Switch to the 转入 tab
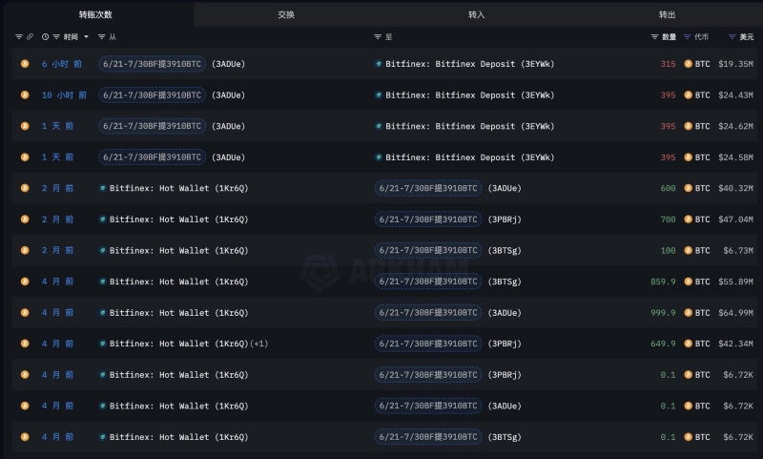The image size is (763, 459). (x=477, y=14)
